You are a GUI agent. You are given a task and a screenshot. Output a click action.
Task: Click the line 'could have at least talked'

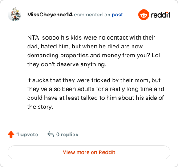click(96, 98)
